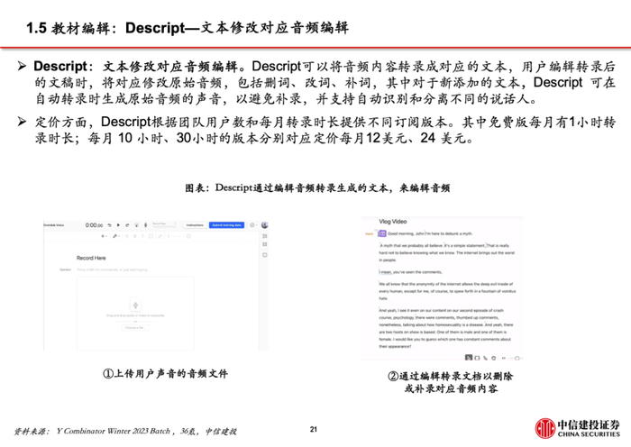Click the Overdub Voice project title
The width and height of the screenshot is (631, 447).
(x=53, y=225)
